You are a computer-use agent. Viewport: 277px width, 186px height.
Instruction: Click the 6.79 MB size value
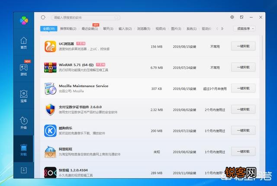(x=157, y=67)
